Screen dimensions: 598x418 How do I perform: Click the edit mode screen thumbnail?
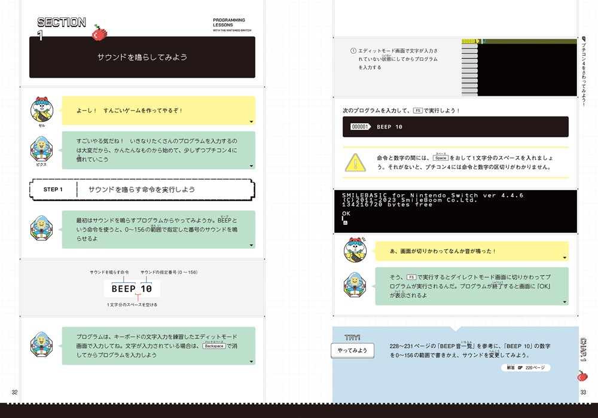tap(519, 67)
